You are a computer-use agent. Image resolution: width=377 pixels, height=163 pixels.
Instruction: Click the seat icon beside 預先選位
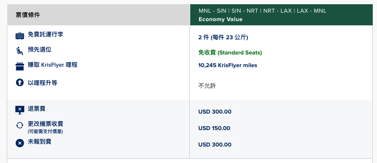[20, 51]
